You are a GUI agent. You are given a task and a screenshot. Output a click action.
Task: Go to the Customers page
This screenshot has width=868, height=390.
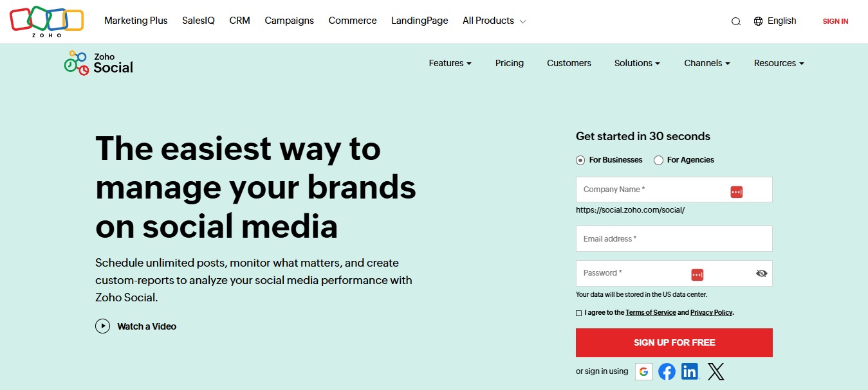(569, 63)
